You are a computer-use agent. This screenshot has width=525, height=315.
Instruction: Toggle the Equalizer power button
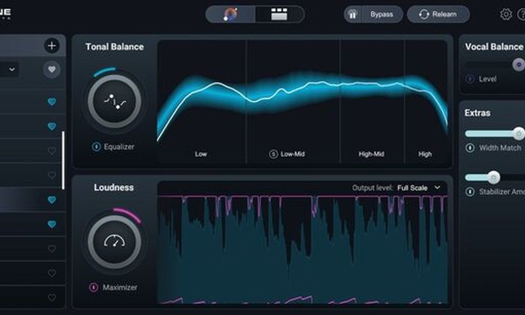(x=96, y=147)
